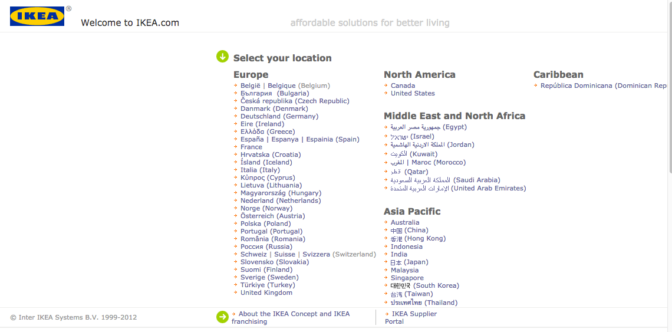The width and height of the screenshot is (672, 332).
Task: Choose Danmark (Denmark)
Action: click(x=274, y=109)
